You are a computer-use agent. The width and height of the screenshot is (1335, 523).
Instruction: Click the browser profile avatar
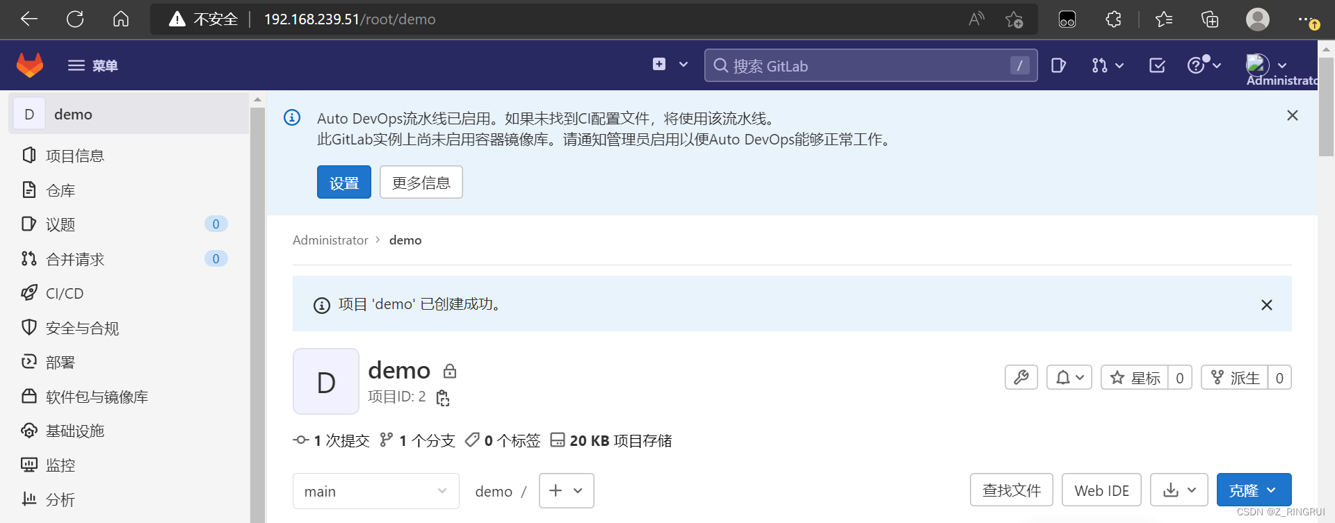pos(1258,19)
